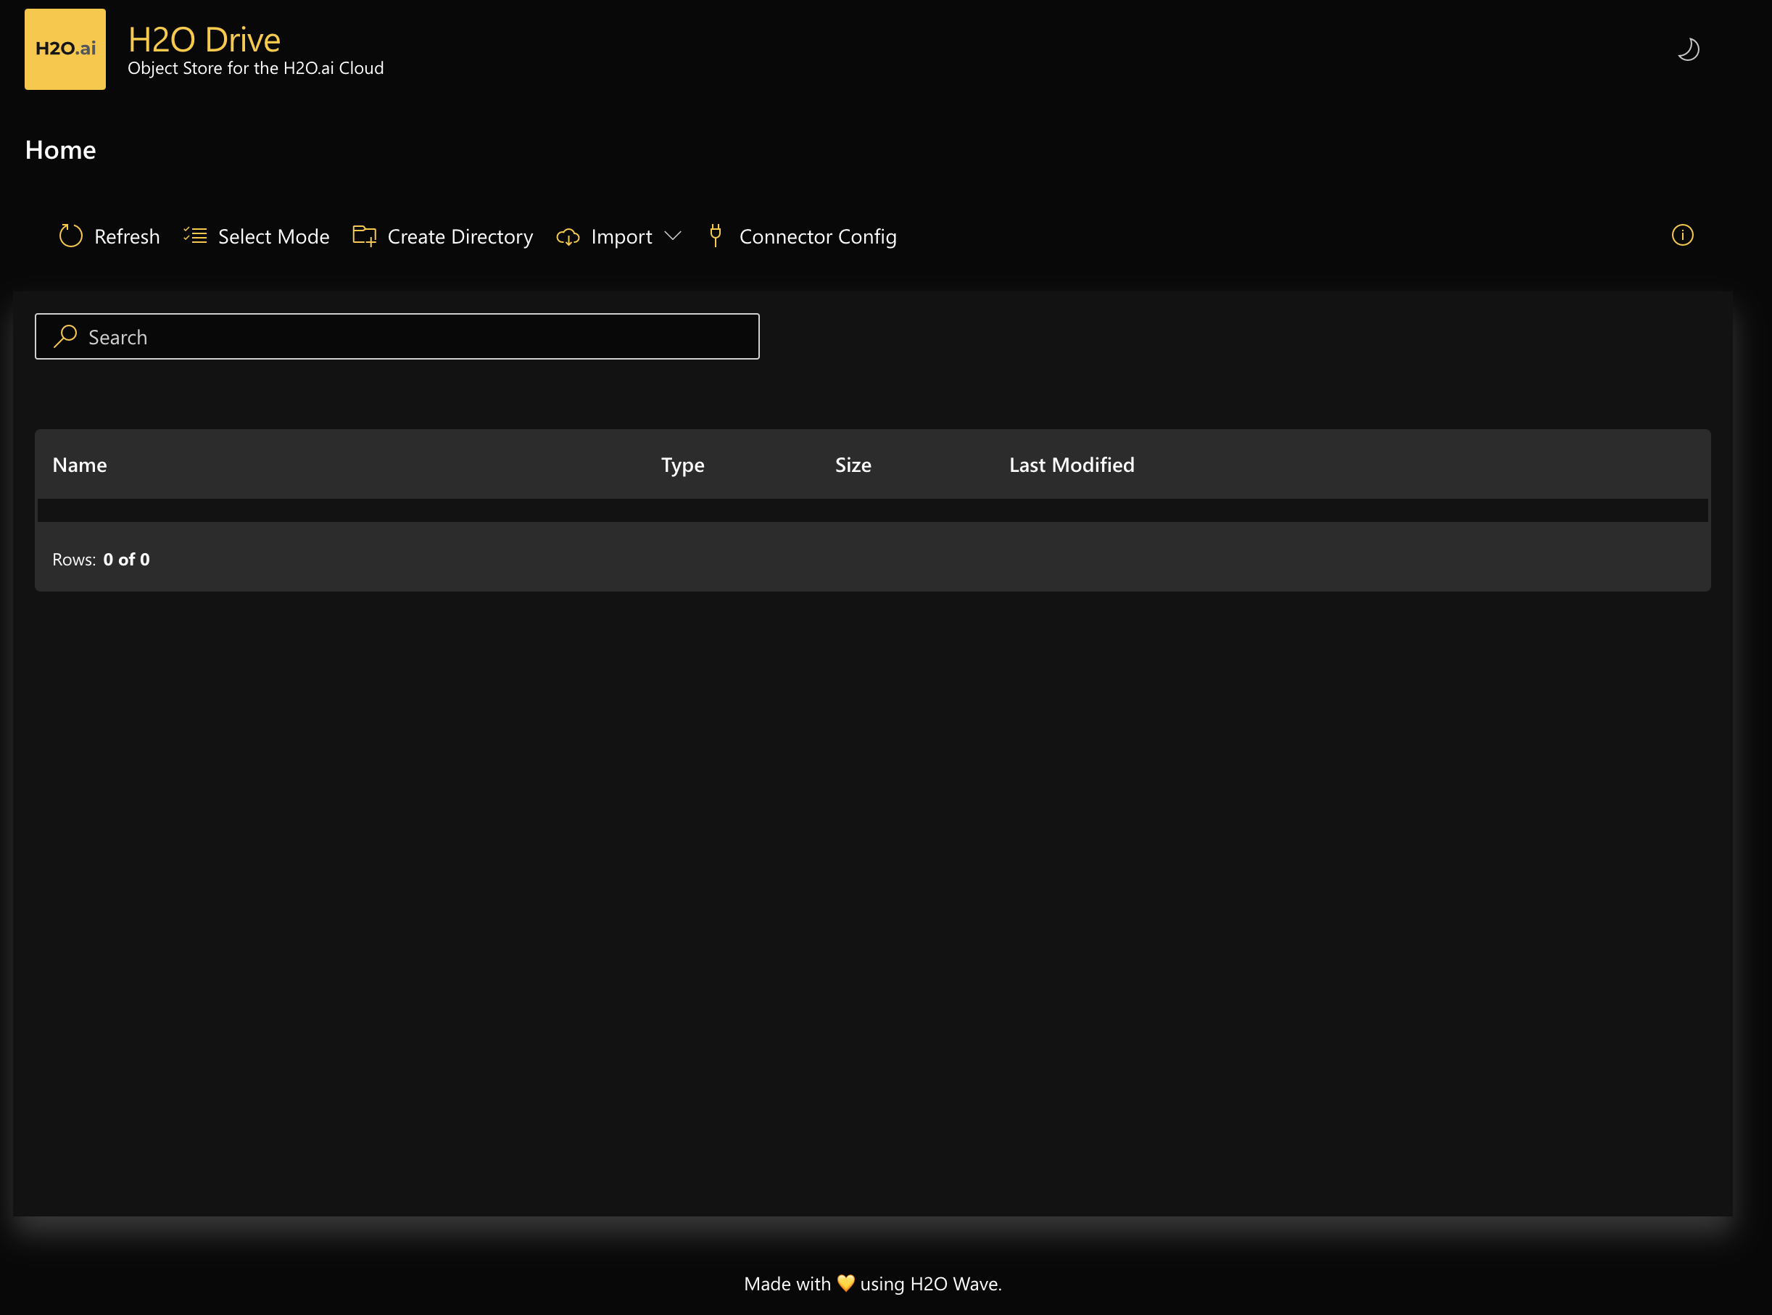
Task: Click the H2O Wave footer link
Action: pyautogui.click(x=956, y=1283)
